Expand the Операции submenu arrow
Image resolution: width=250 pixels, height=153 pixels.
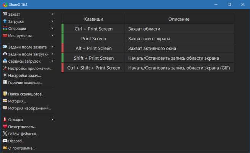pos(52,28)
